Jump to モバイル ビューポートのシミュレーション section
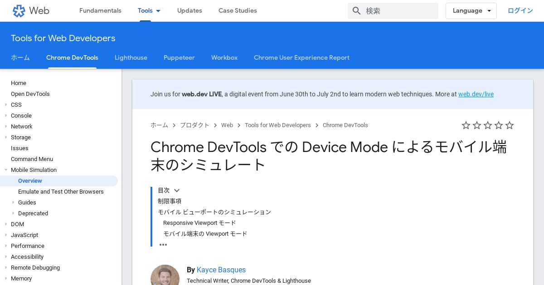The height and width of the screenshot is (285, 544). [x=214, y=212]
